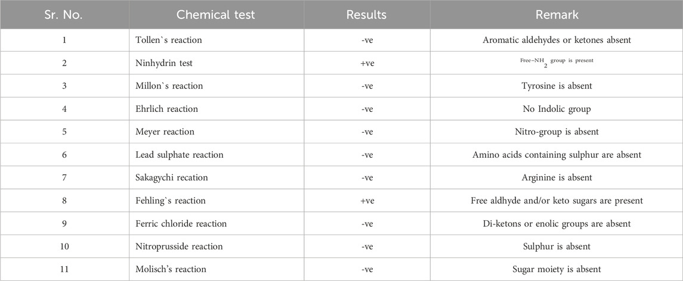683x281 pixels.
Task: Click the +ve result for Fehling's reaction
Action: pyautogui.click(x=367, y=201)
